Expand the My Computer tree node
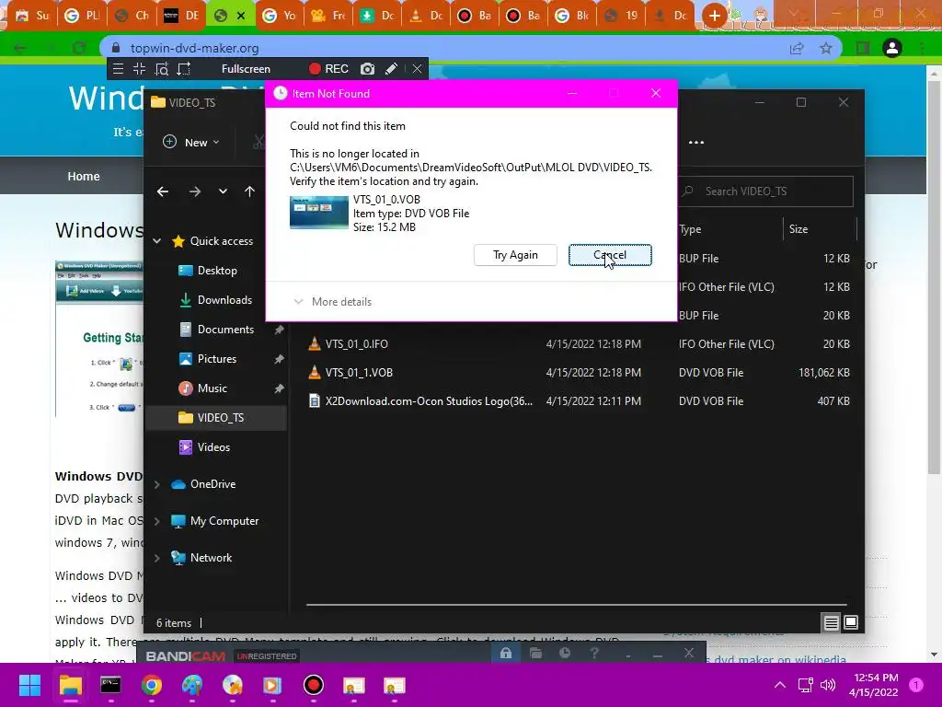 (156, 521)
